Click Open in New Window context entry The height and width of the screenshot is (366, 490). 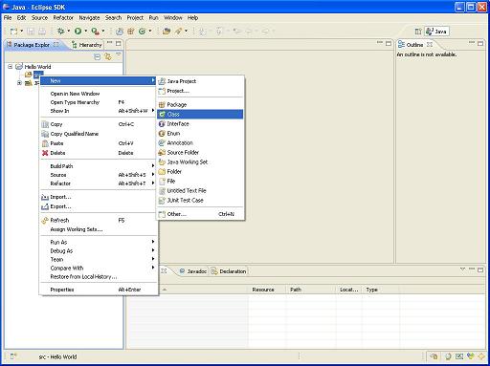point(99,94)
